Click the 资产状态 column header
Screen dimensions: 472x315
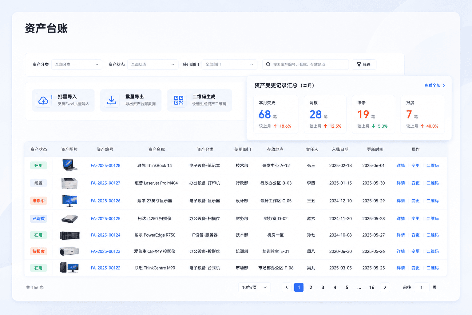click(x=38, y=150)
